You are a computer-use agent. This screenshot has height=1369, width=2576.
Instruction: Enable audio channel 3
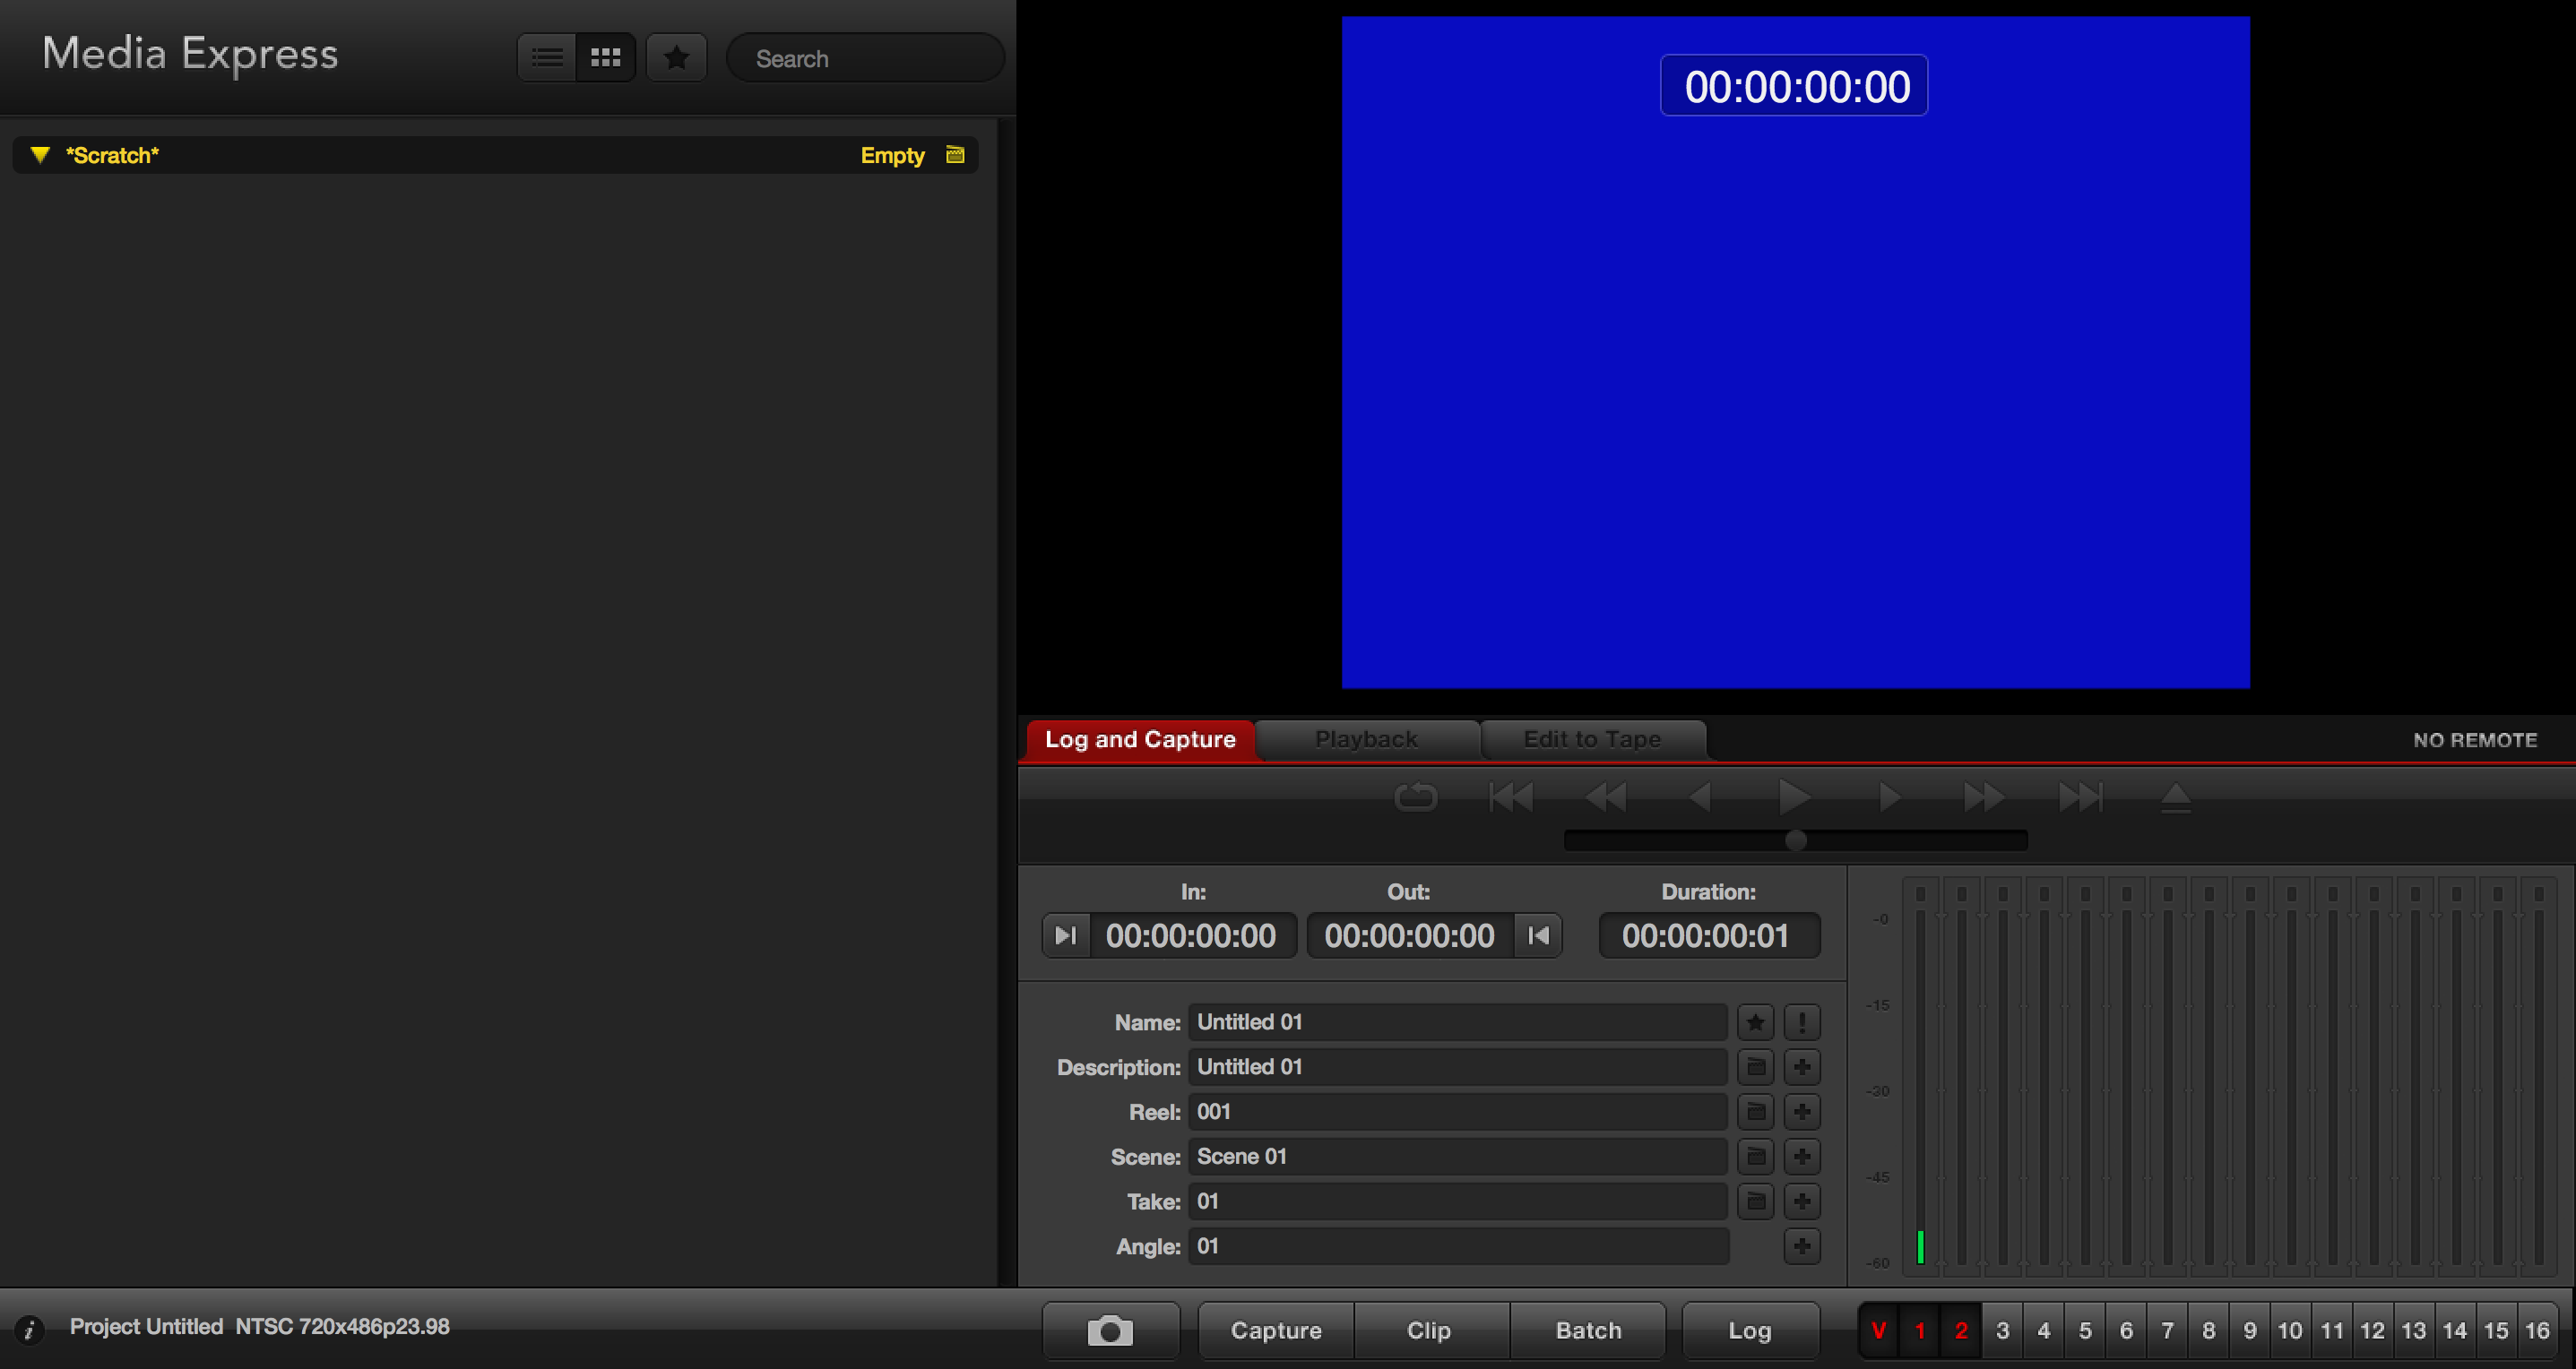click(x=2002, y=1331)
